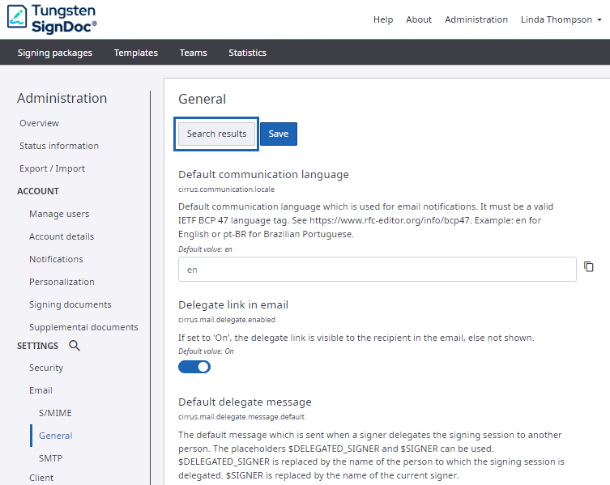Select the S/MIME email settings item
Screen dimensions: 610x485
click(55, 413)
